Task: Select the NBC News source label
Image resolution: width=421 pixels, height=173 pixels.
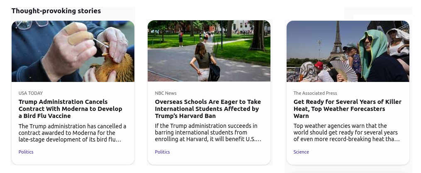Action: pyautogui.click(x=165, y=93)
